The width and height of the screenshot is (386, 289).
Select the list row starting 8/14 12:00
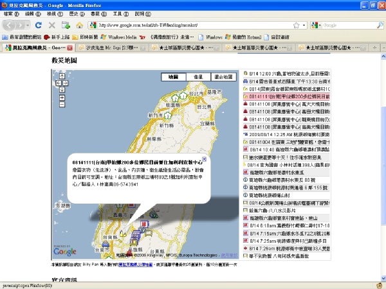coord(286,73)
